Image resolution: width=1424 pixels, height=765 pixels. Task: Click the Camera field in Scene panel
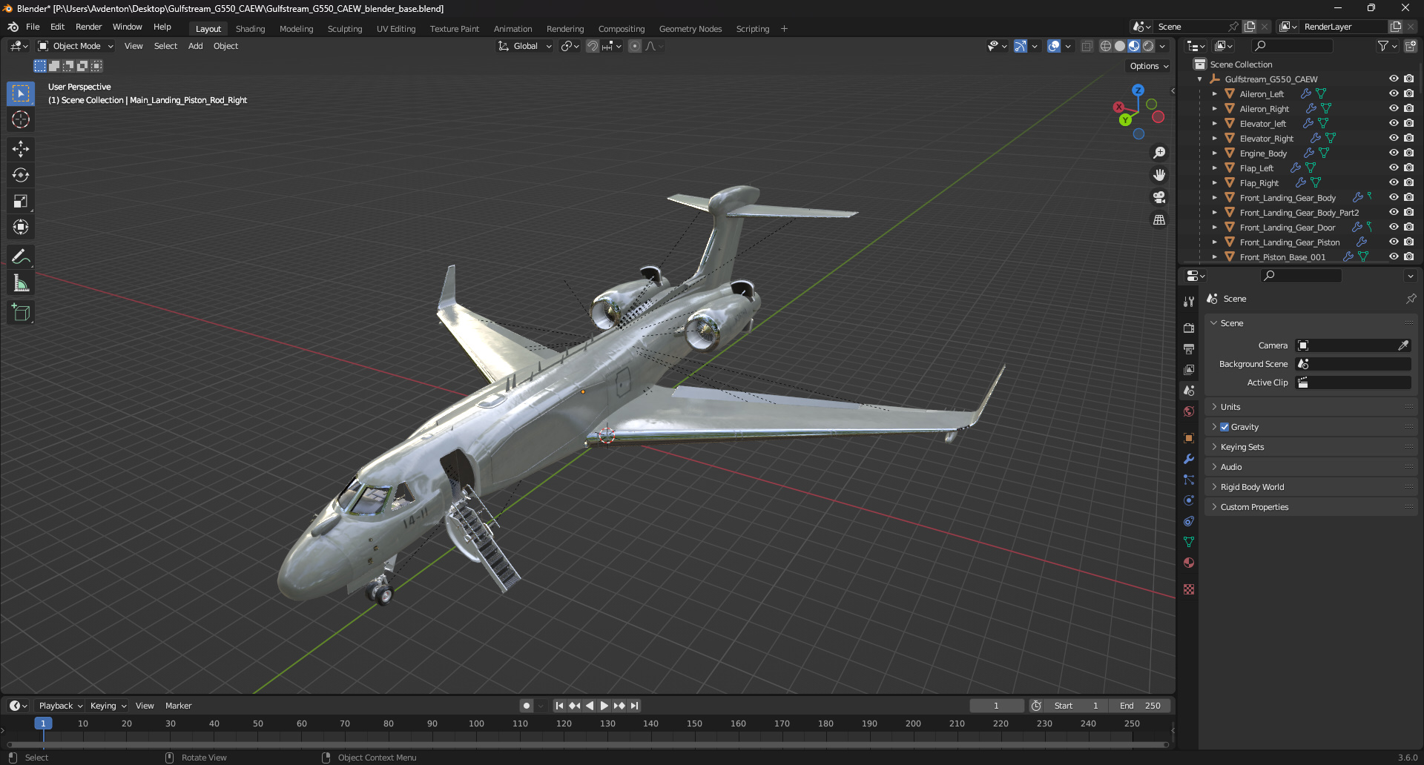(1353, 345)
